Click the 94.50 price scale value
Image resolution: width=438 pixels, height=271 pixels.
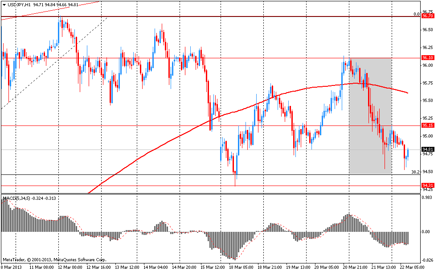428,172
